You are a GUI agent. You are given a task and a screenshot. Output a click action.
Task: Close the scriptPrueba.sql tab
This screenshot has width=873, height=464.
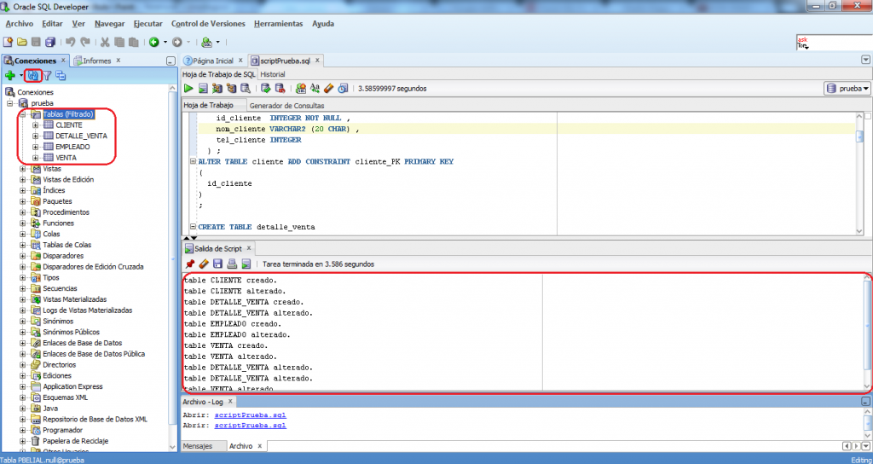[317, 61]
